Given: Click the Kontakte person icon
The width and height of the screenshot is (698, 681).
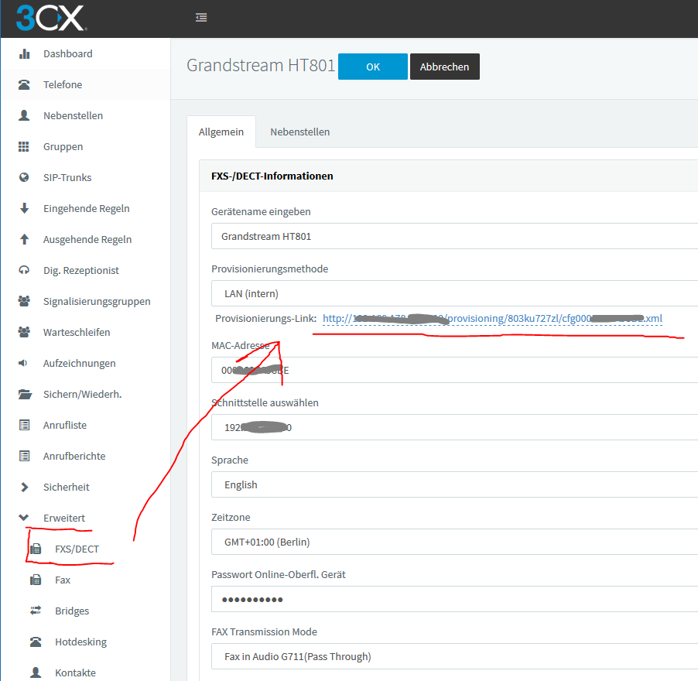Looking at the screenshot, I should 36,672.
